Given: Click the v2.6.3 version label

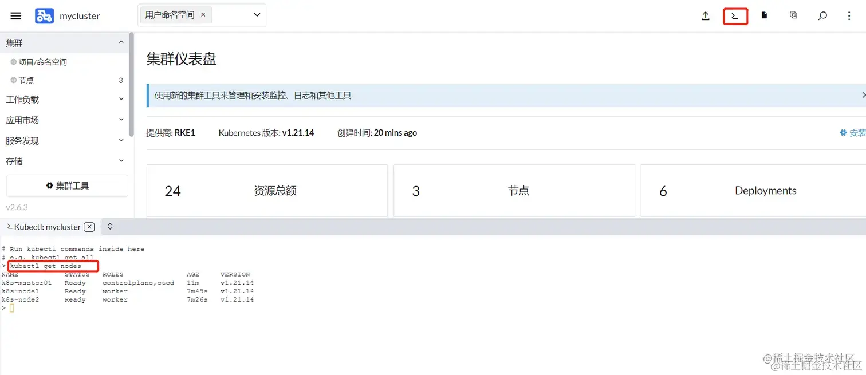Looking at the screenshot, I should coord(17,207).
